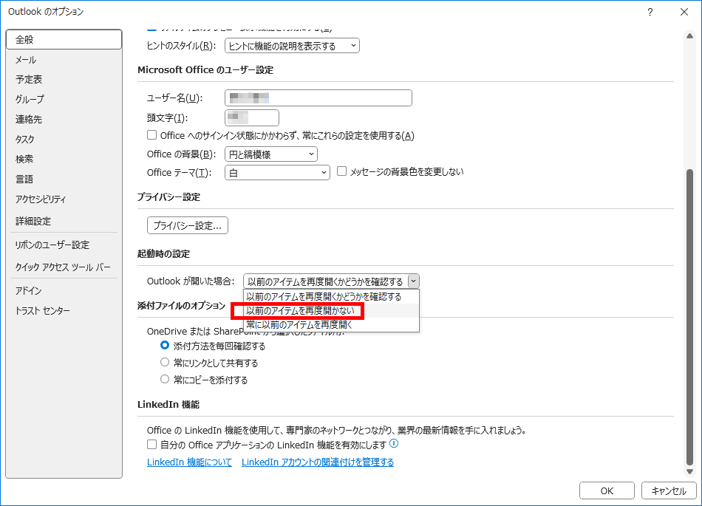Click the vertical scrollbar thumb
This screenshot has height=506, width=702.
(689, 318)
